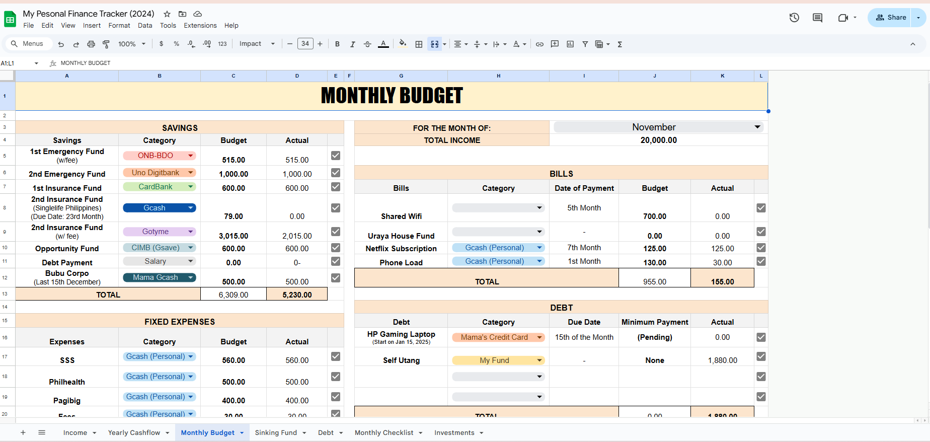This screenshot has width=930, height=442.
Task: Star this spreadsheet
Action: pyautogui.click(x=167, y=14)
